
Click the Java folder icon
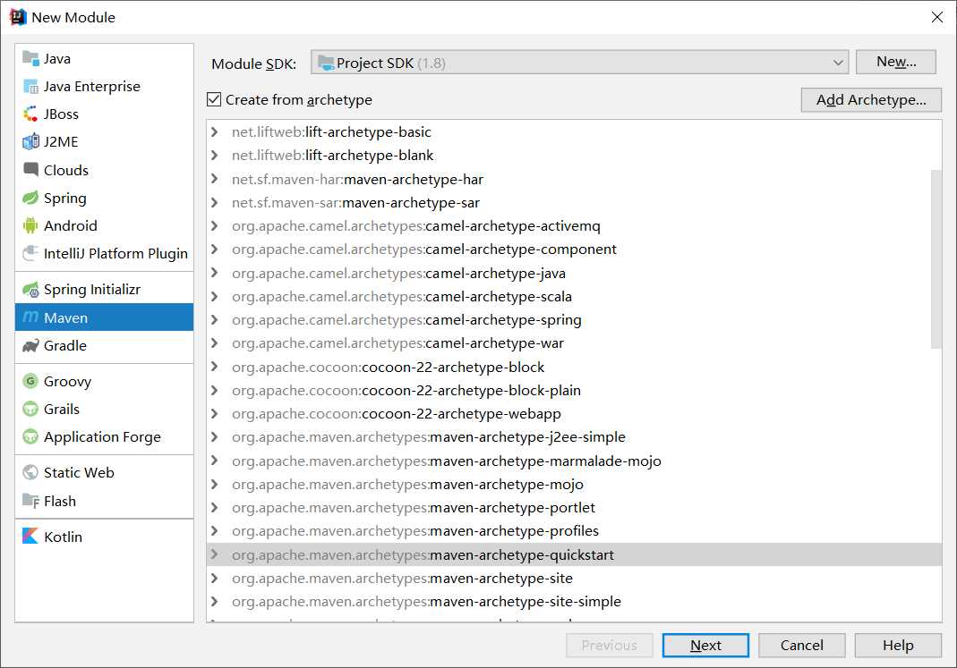pyautogui.click(x=30, y=58)
